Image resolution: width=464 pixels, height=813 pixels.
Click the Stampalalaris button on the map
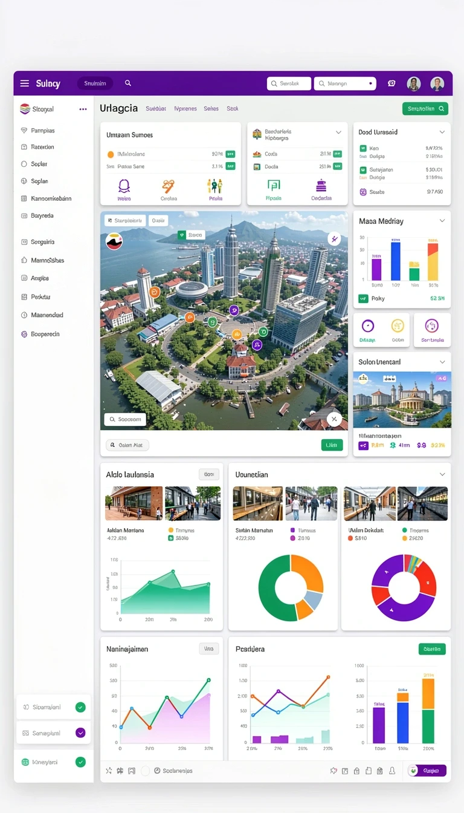click(x=125, y=221)
